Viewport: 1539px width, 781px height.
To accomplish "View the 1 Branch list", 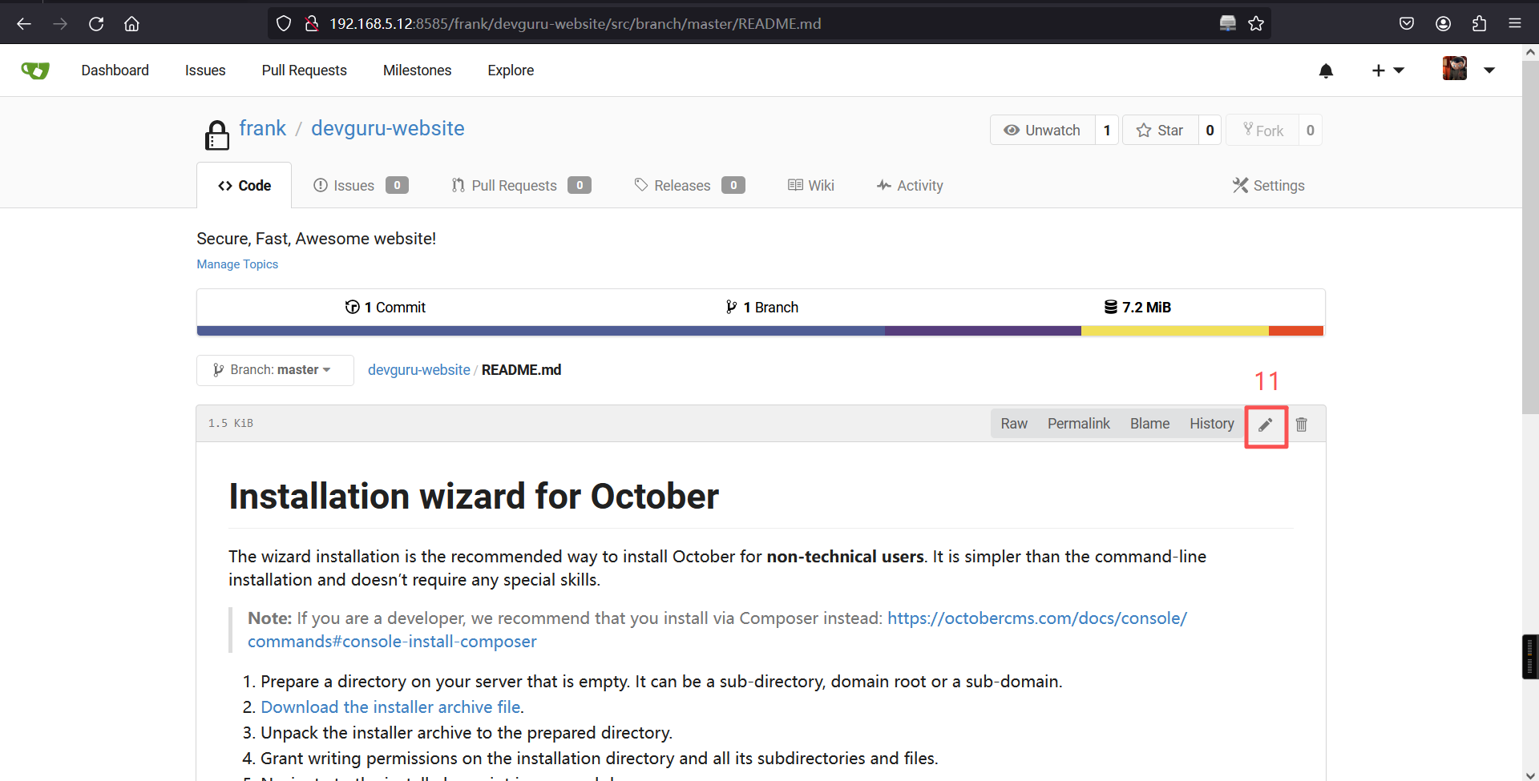I will click(761, 308).
